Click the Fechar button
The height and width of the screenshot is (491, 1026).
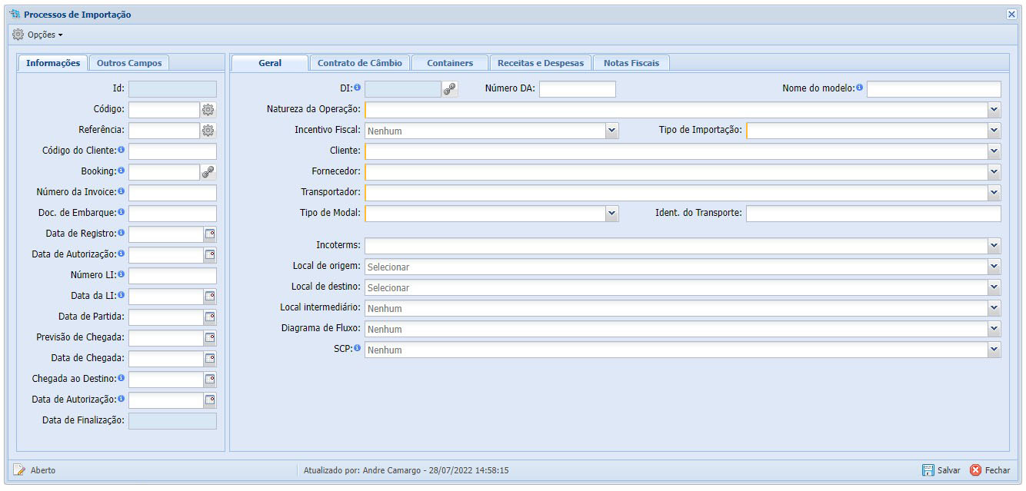click(990, 470)
